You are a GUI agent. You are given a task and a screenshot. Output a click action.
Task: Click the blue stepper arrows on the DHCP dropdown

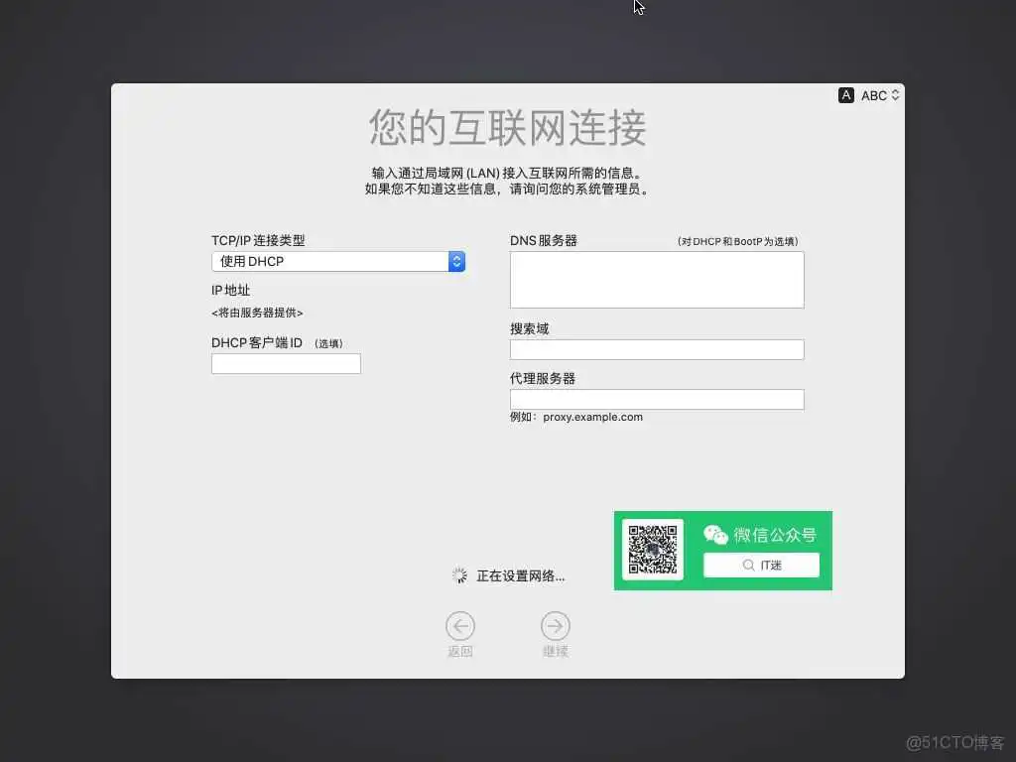456,261
